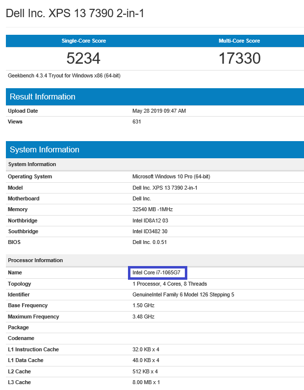Click the Topology label
304x390 pixels.
20,284
